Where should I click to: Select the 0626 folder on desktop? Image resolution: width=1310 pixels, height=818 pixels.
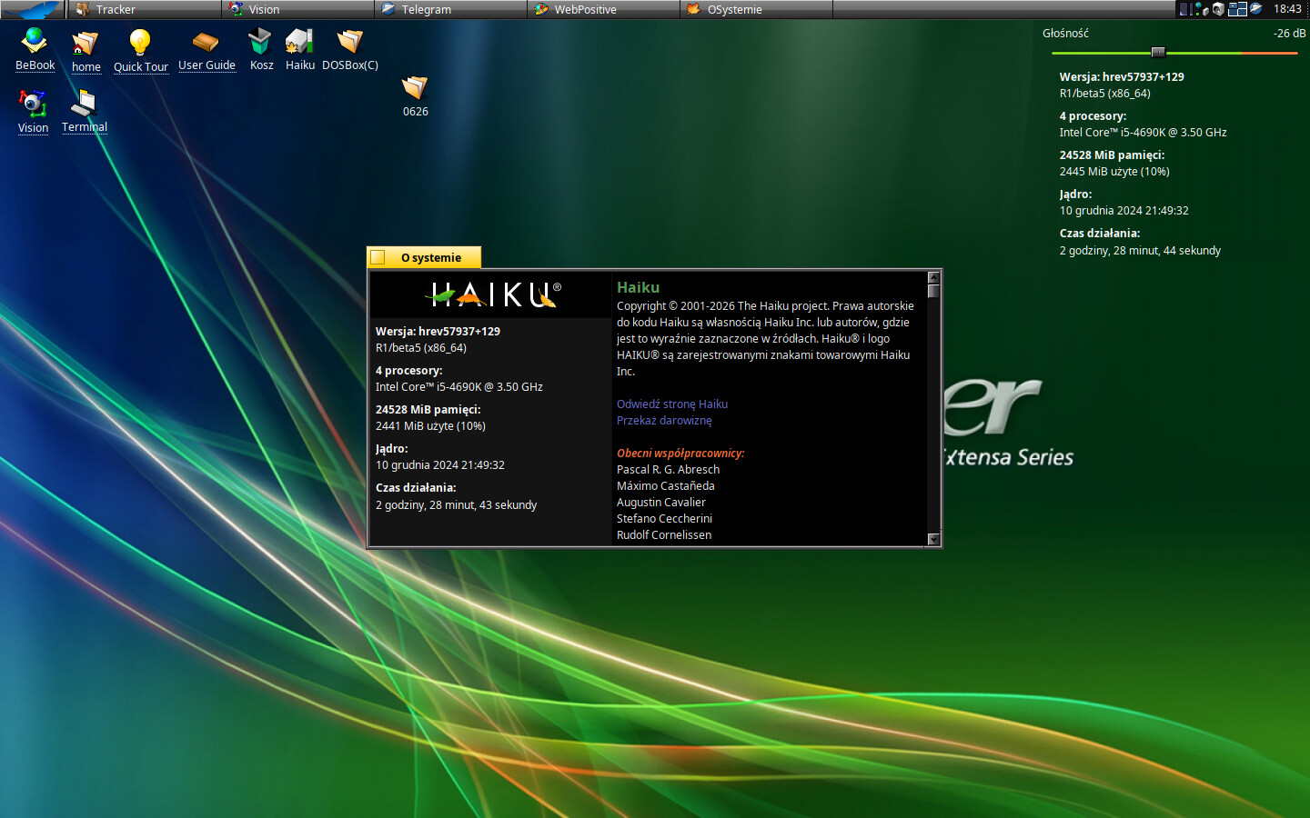click(415, 88)
